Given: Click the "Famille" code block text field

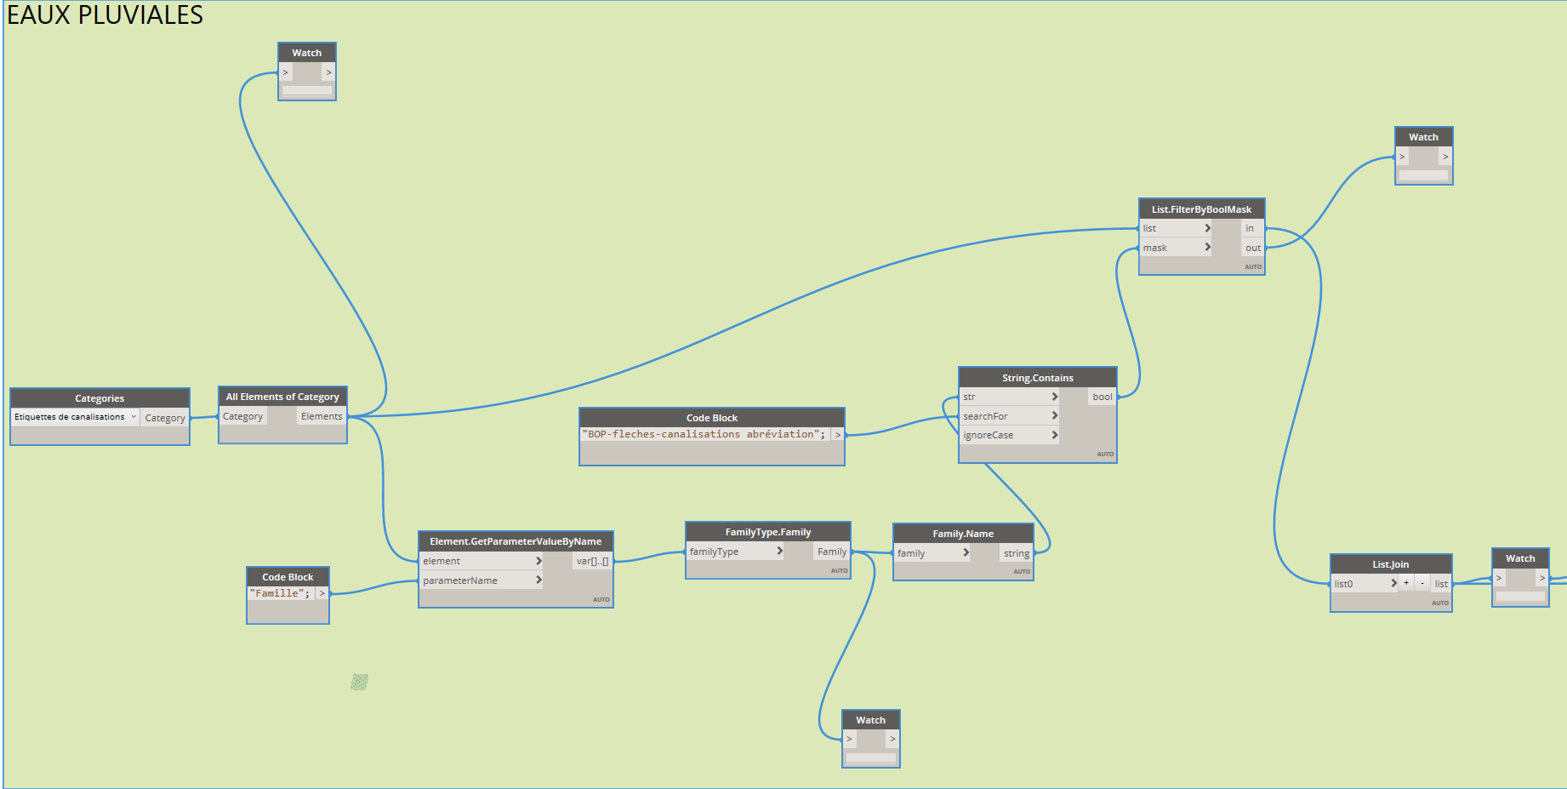Looking at the screenshot, I should pos(280,593).
